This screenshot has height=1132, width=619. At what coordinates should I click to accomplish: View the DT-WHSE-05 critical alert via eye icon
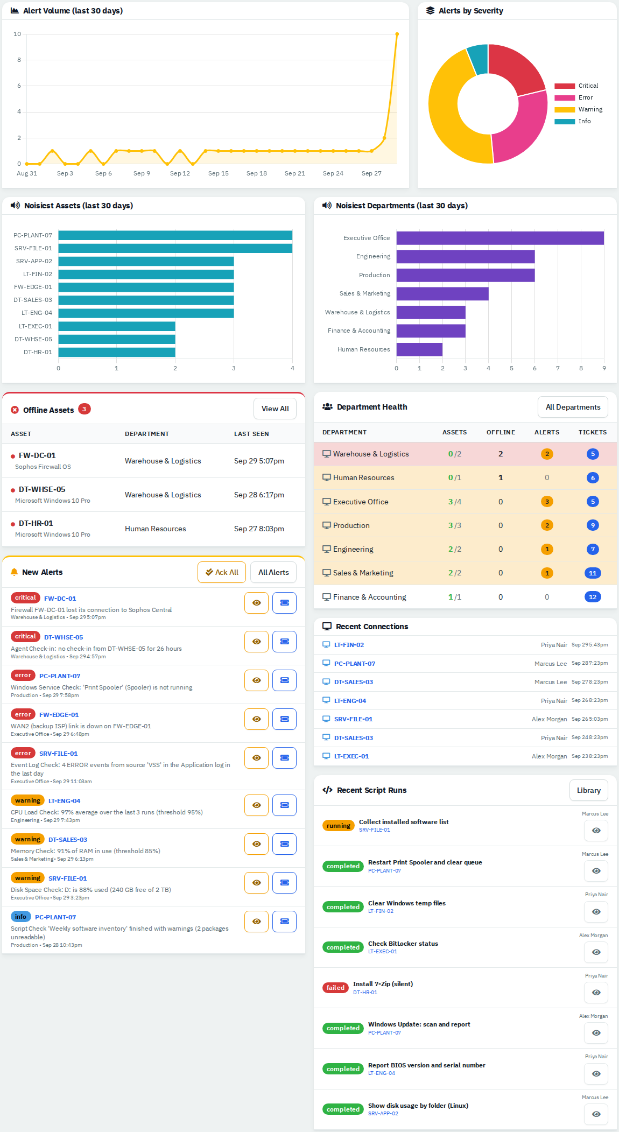click(x=256, y=642)
